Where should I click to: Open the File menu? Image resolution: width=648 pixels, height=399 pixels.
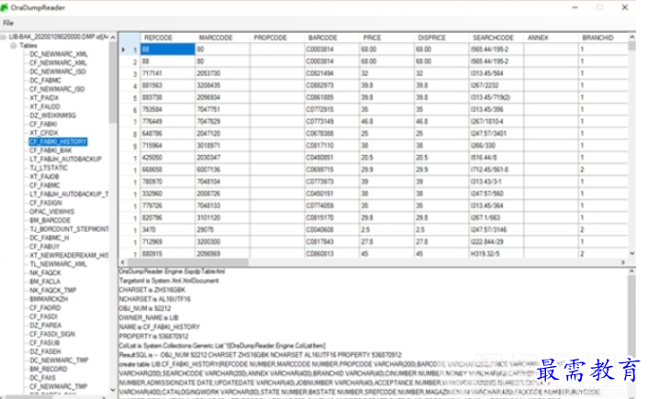click(8, 23)
